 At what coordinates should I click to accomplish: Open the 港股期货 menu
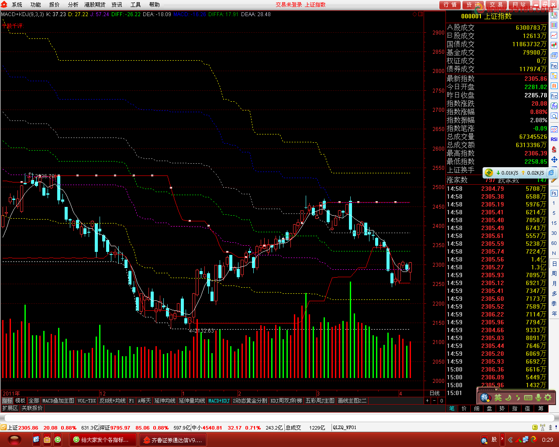point(95,4)
